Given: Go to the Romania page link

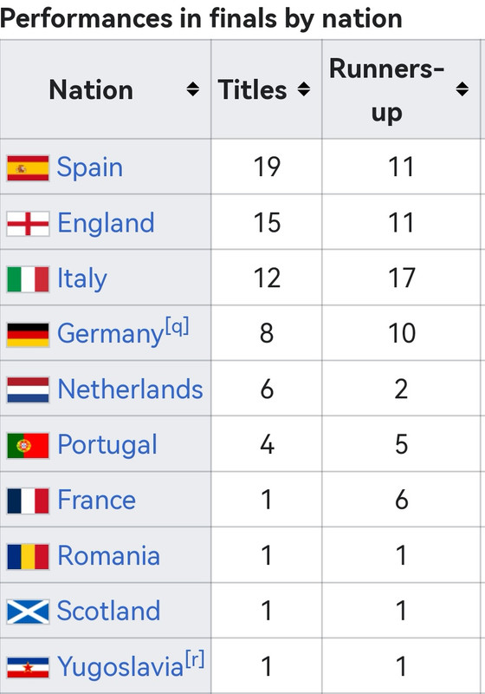Looking at the screenshot, I should 108,555.
